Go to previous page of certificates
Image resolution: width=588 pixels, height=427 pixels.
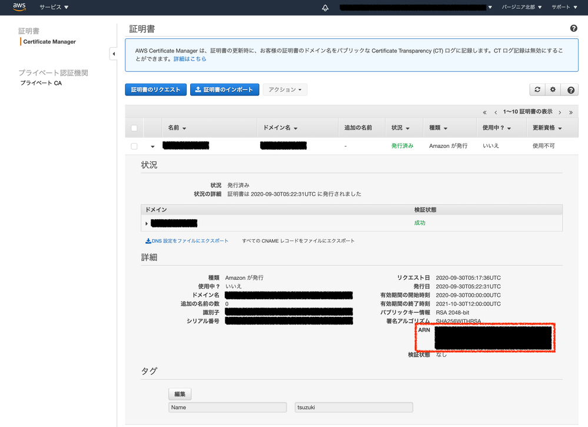point(496,112)
